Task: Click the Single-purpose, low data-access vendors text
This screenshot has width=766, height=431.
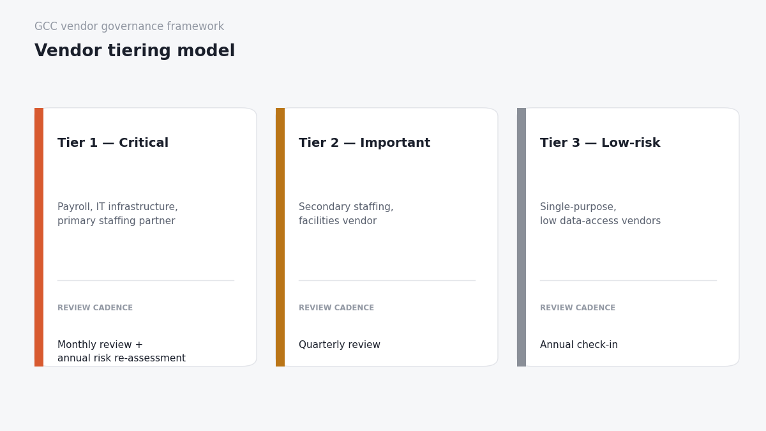Action: coord(600,214)
